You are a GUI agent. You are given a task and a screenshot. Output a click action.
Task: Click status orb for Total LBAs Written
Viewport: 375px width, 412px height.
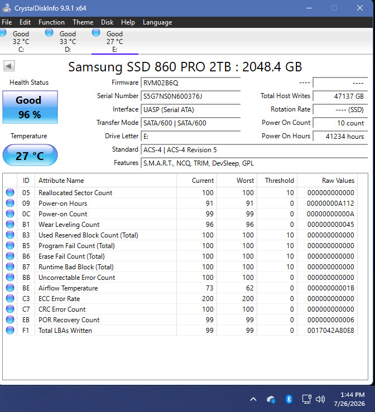click(10, 330)
